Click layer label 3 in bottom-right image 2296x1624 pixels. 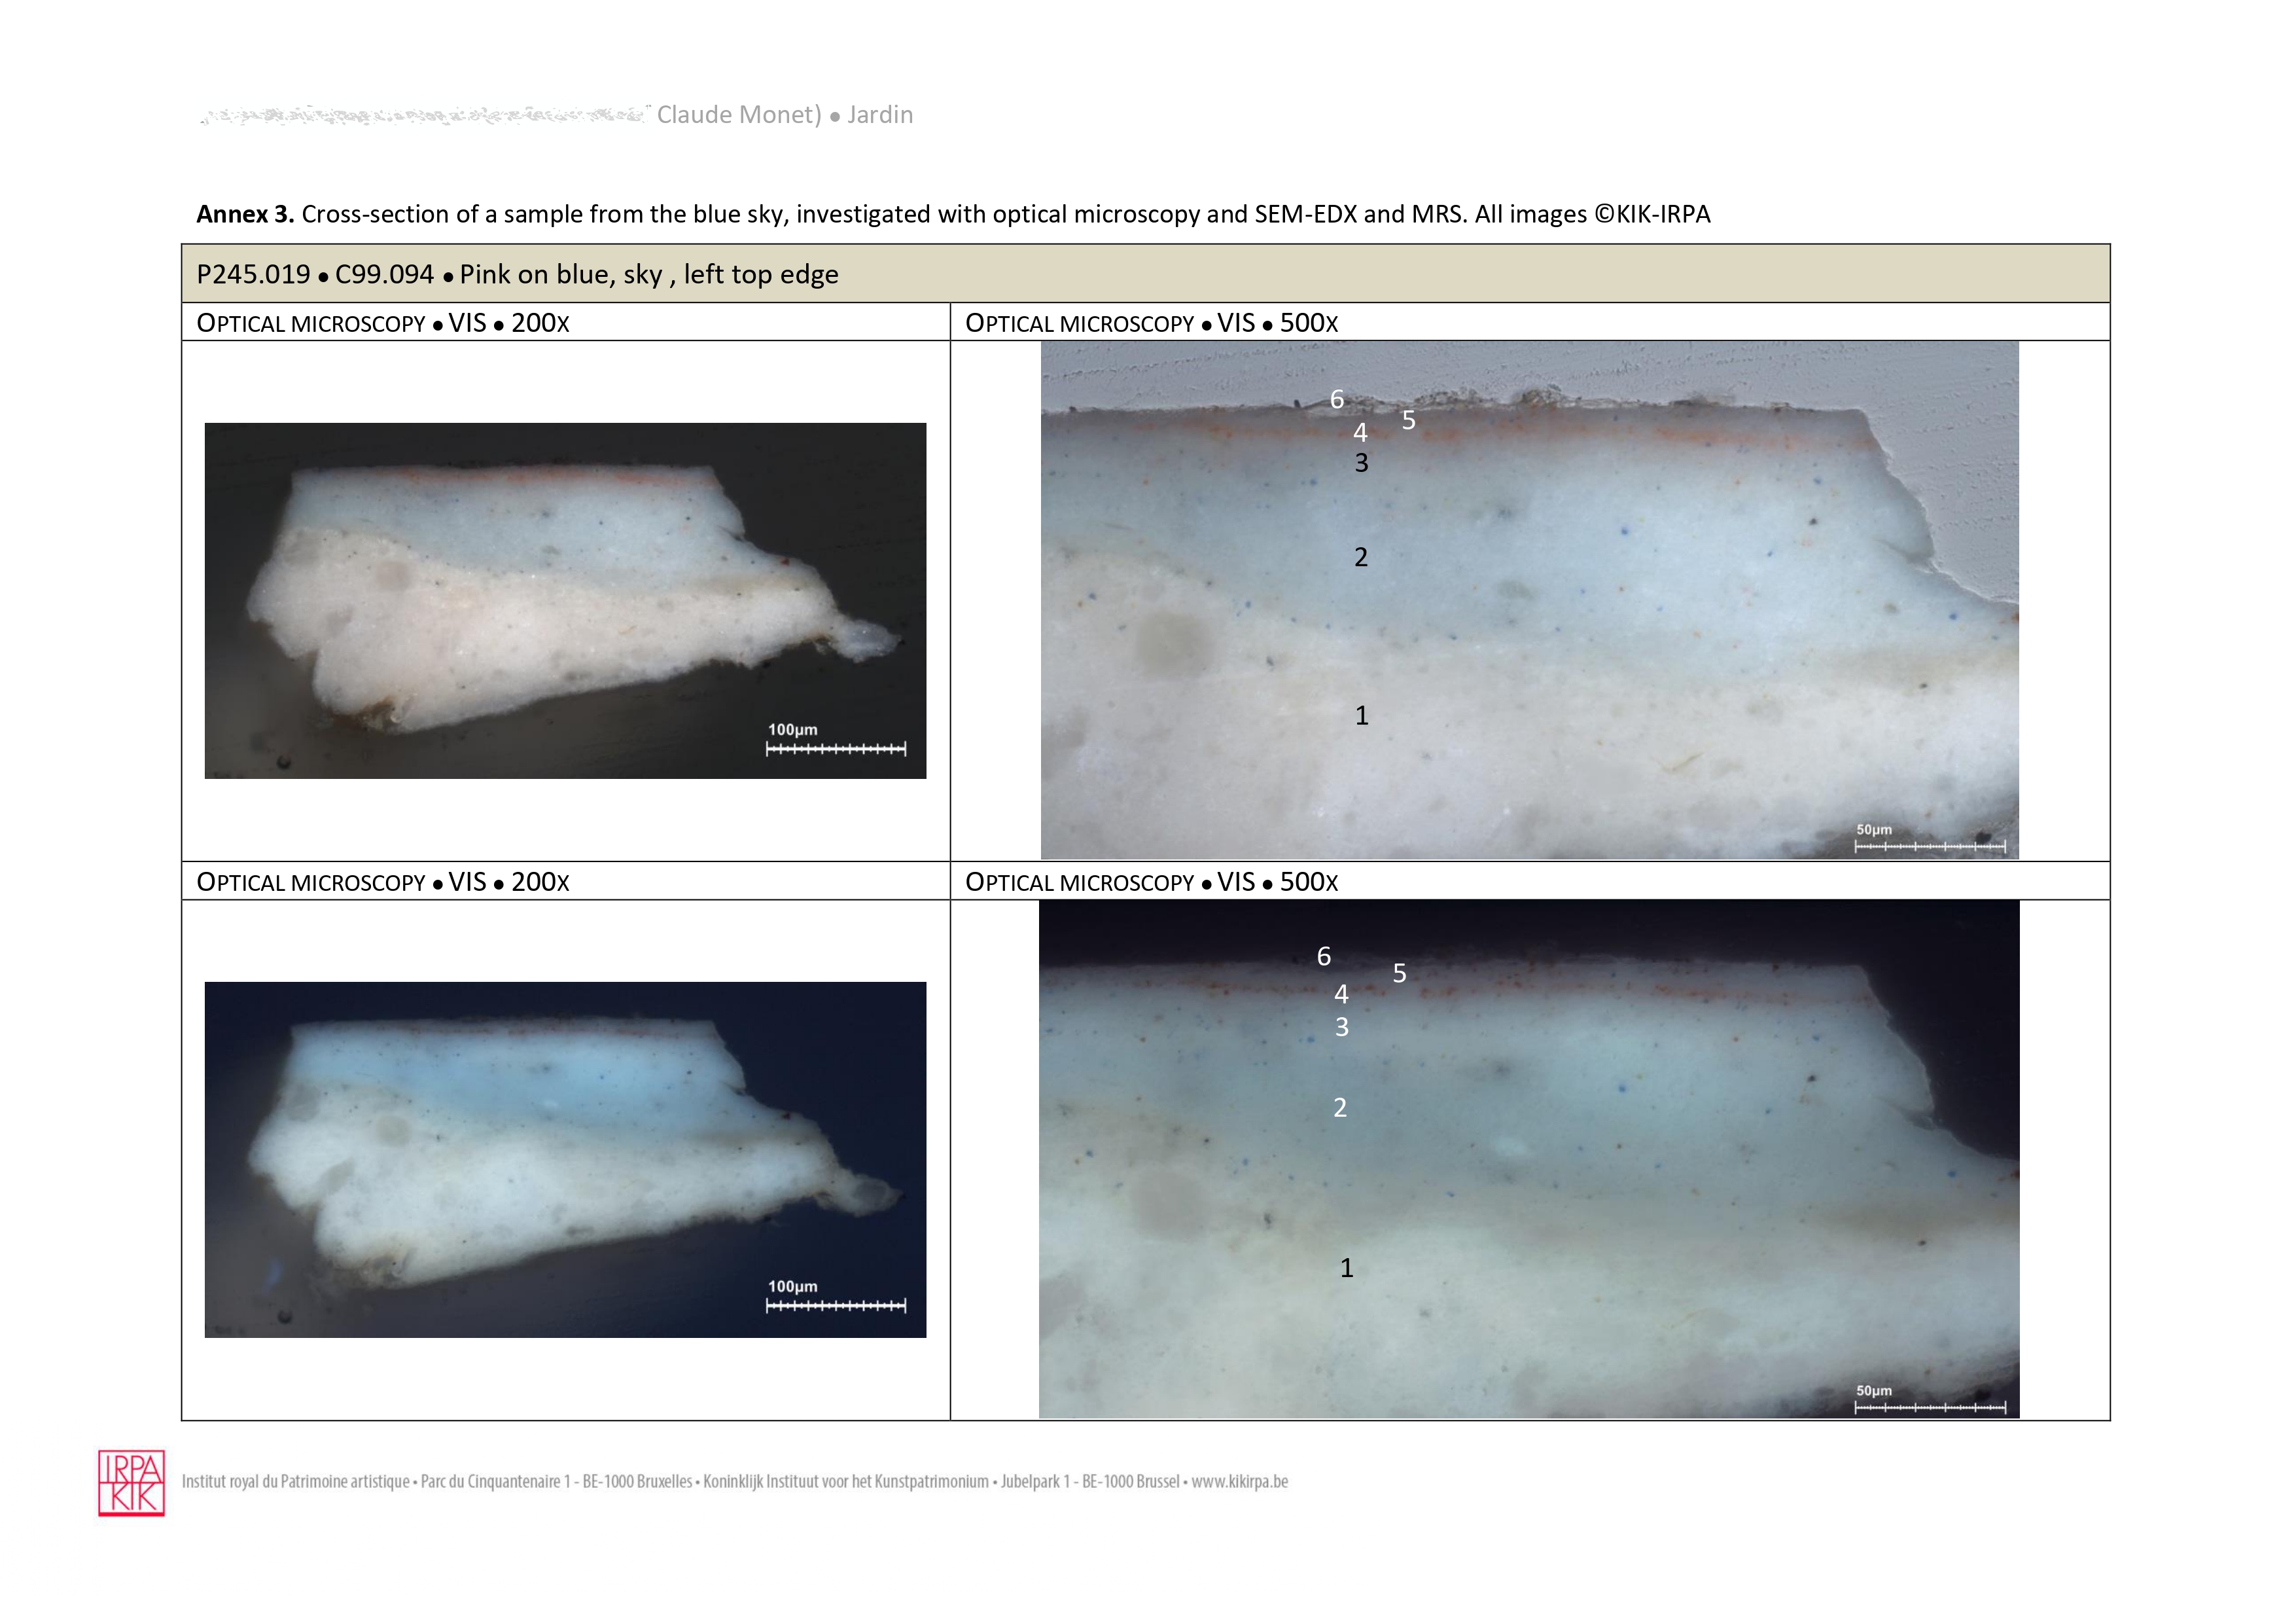point(1342,1026)
